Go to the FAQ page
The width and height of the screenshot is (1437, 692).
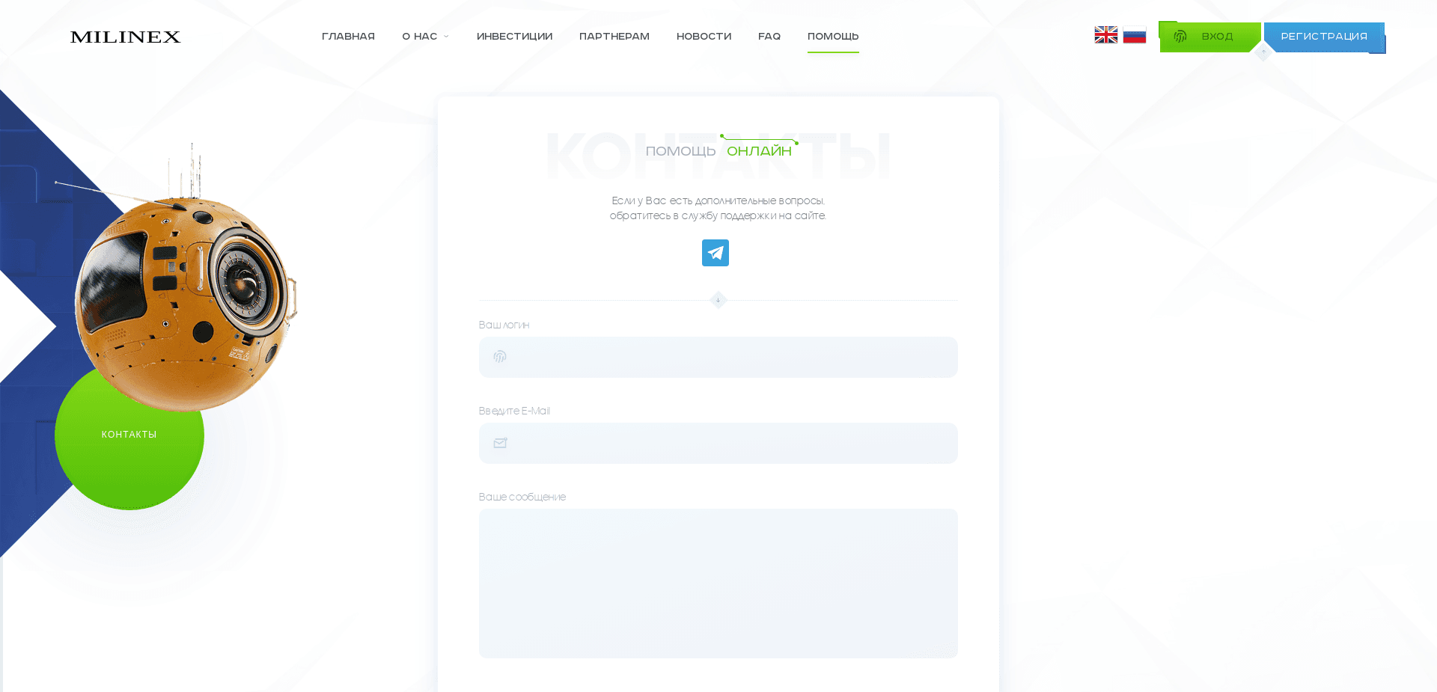click(x=769, y=35)
